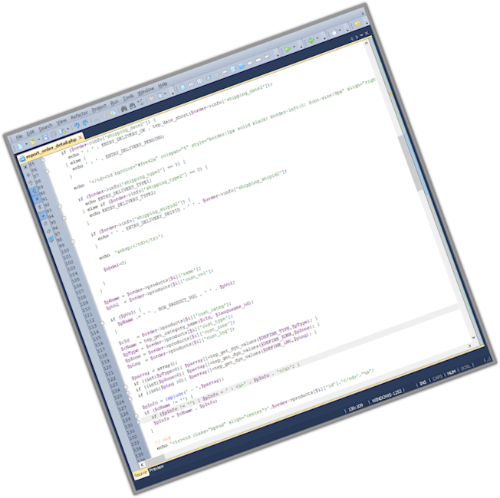Click the vertical scrollbar thumb

click(410, 163)
